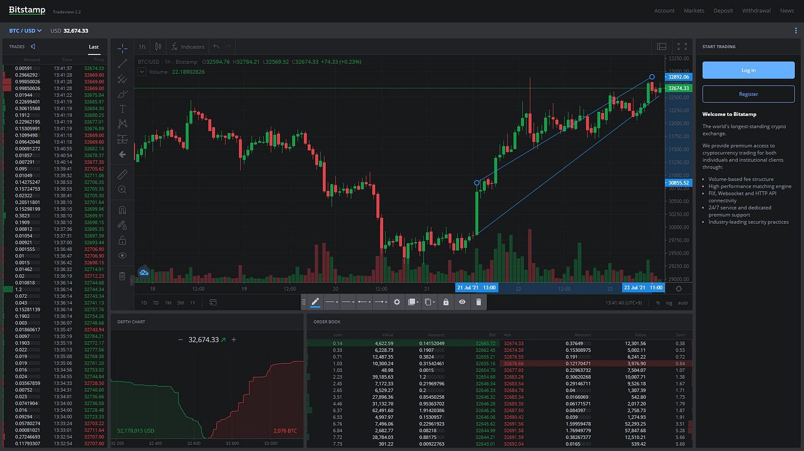Open the go-to-date icon
Screen dimensions: 804x451
[213, 302]
